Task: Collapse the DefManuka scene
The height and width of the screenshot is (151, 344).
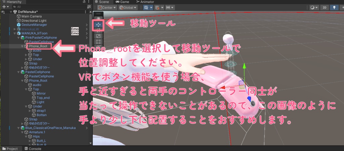Action: pyautogui.click(x=11, y=12)
